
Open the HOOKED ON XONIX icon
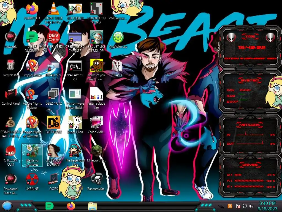click(96, 9)
